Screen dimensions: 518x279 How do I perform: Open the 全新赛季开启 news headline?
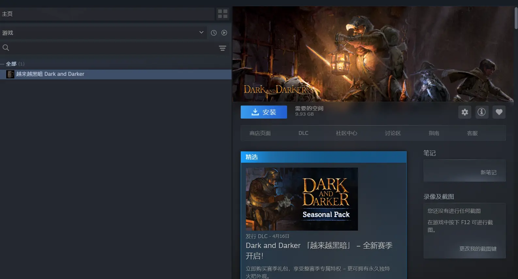(x=319, y=251)
